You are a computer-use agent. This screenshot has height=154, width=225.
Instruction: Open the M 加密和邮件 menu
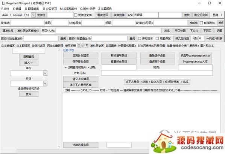[x=68, y=9]
